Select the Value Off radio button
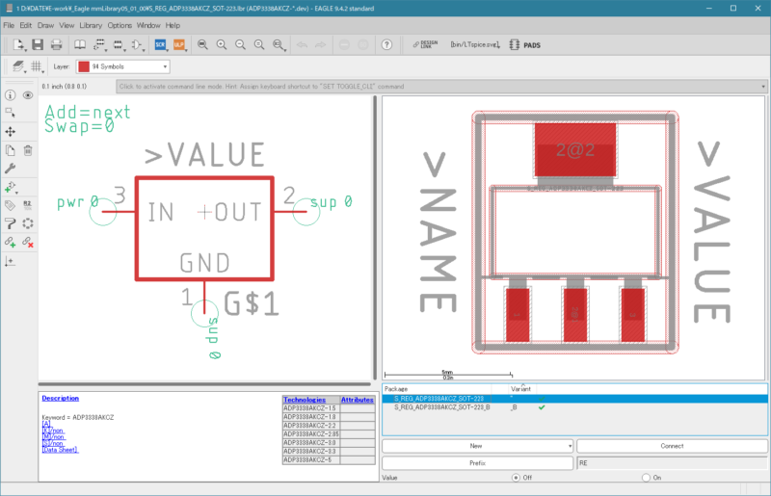The width and height of the screenshot is (771, 496). [516, 478]
